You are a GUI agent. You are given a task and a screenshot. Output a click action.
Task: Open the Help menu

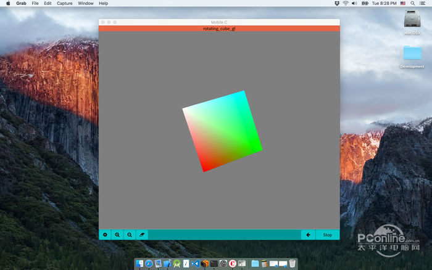tap(103, 3)
